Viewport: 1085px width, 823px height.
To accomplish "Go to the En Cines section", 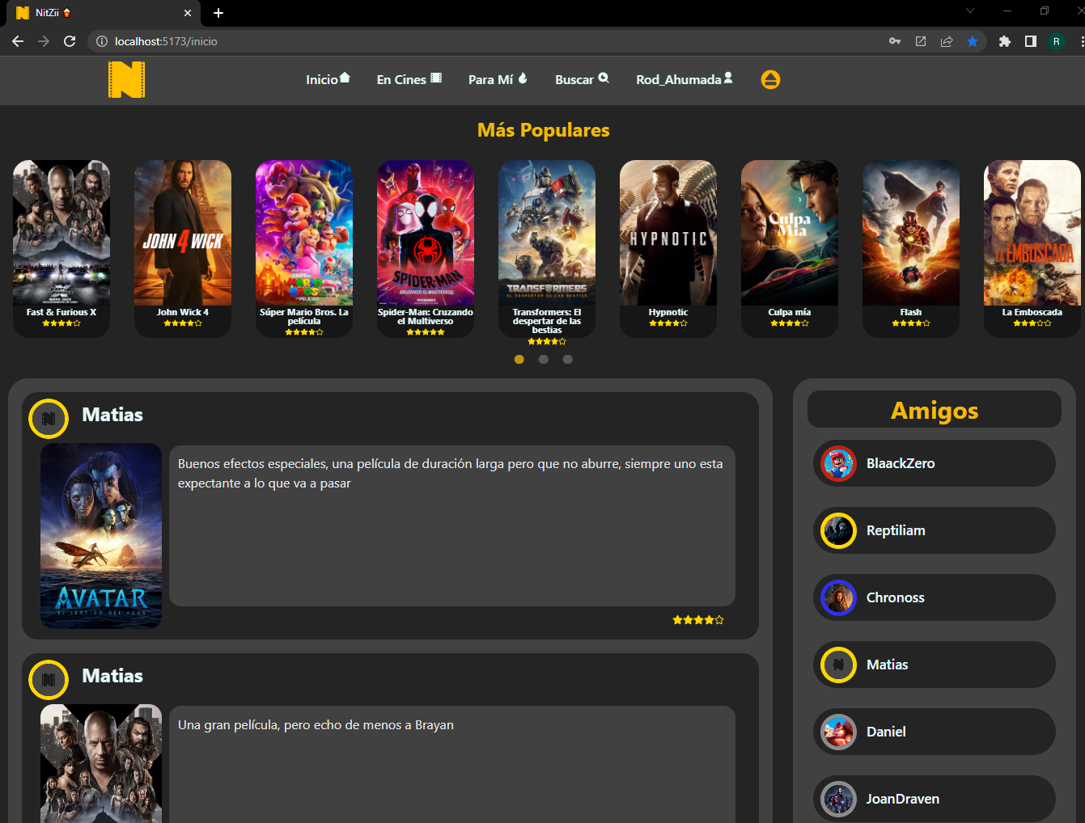I will pyautogui.click(x=409, y=79).
